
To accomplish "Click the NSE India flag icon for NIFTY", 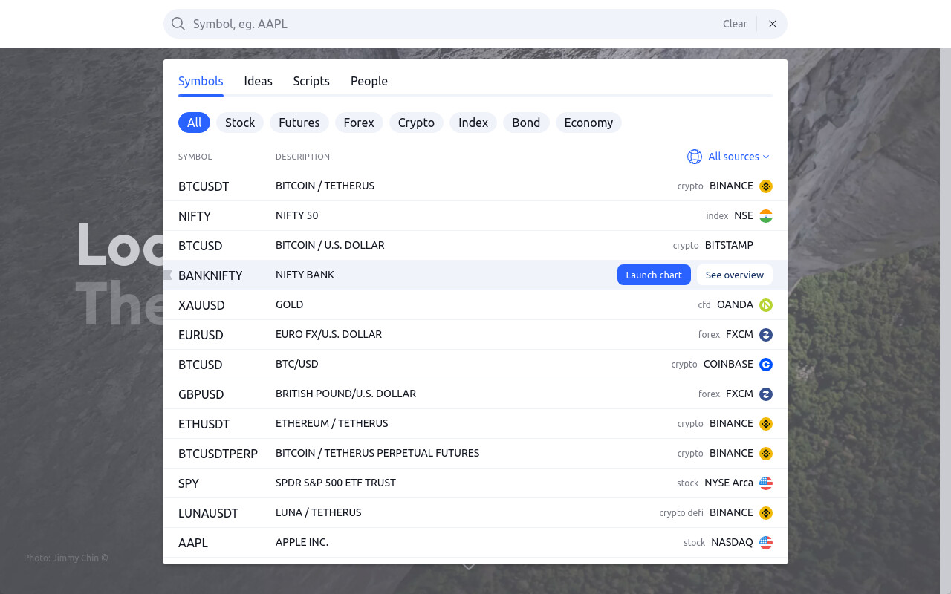I will [766, 216].
